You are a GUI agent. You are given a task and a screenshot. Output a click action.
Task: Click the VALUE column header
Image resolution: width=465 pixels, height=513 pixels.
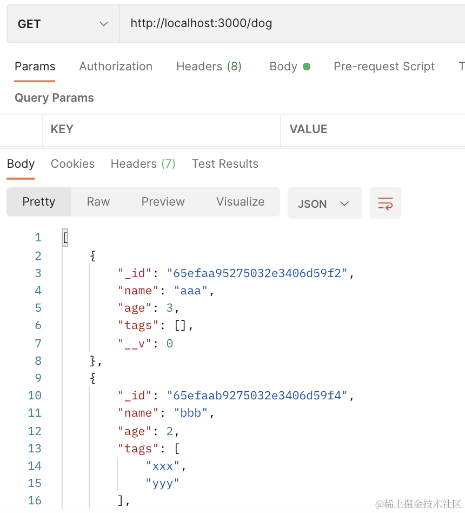coord(308,129)
